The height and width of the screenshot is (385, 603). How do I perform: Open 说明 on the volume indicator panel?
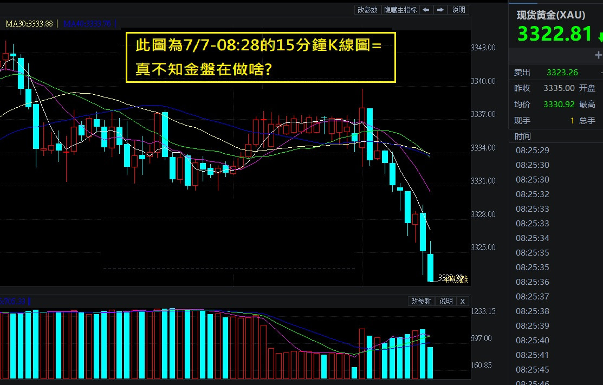[446, 301]
